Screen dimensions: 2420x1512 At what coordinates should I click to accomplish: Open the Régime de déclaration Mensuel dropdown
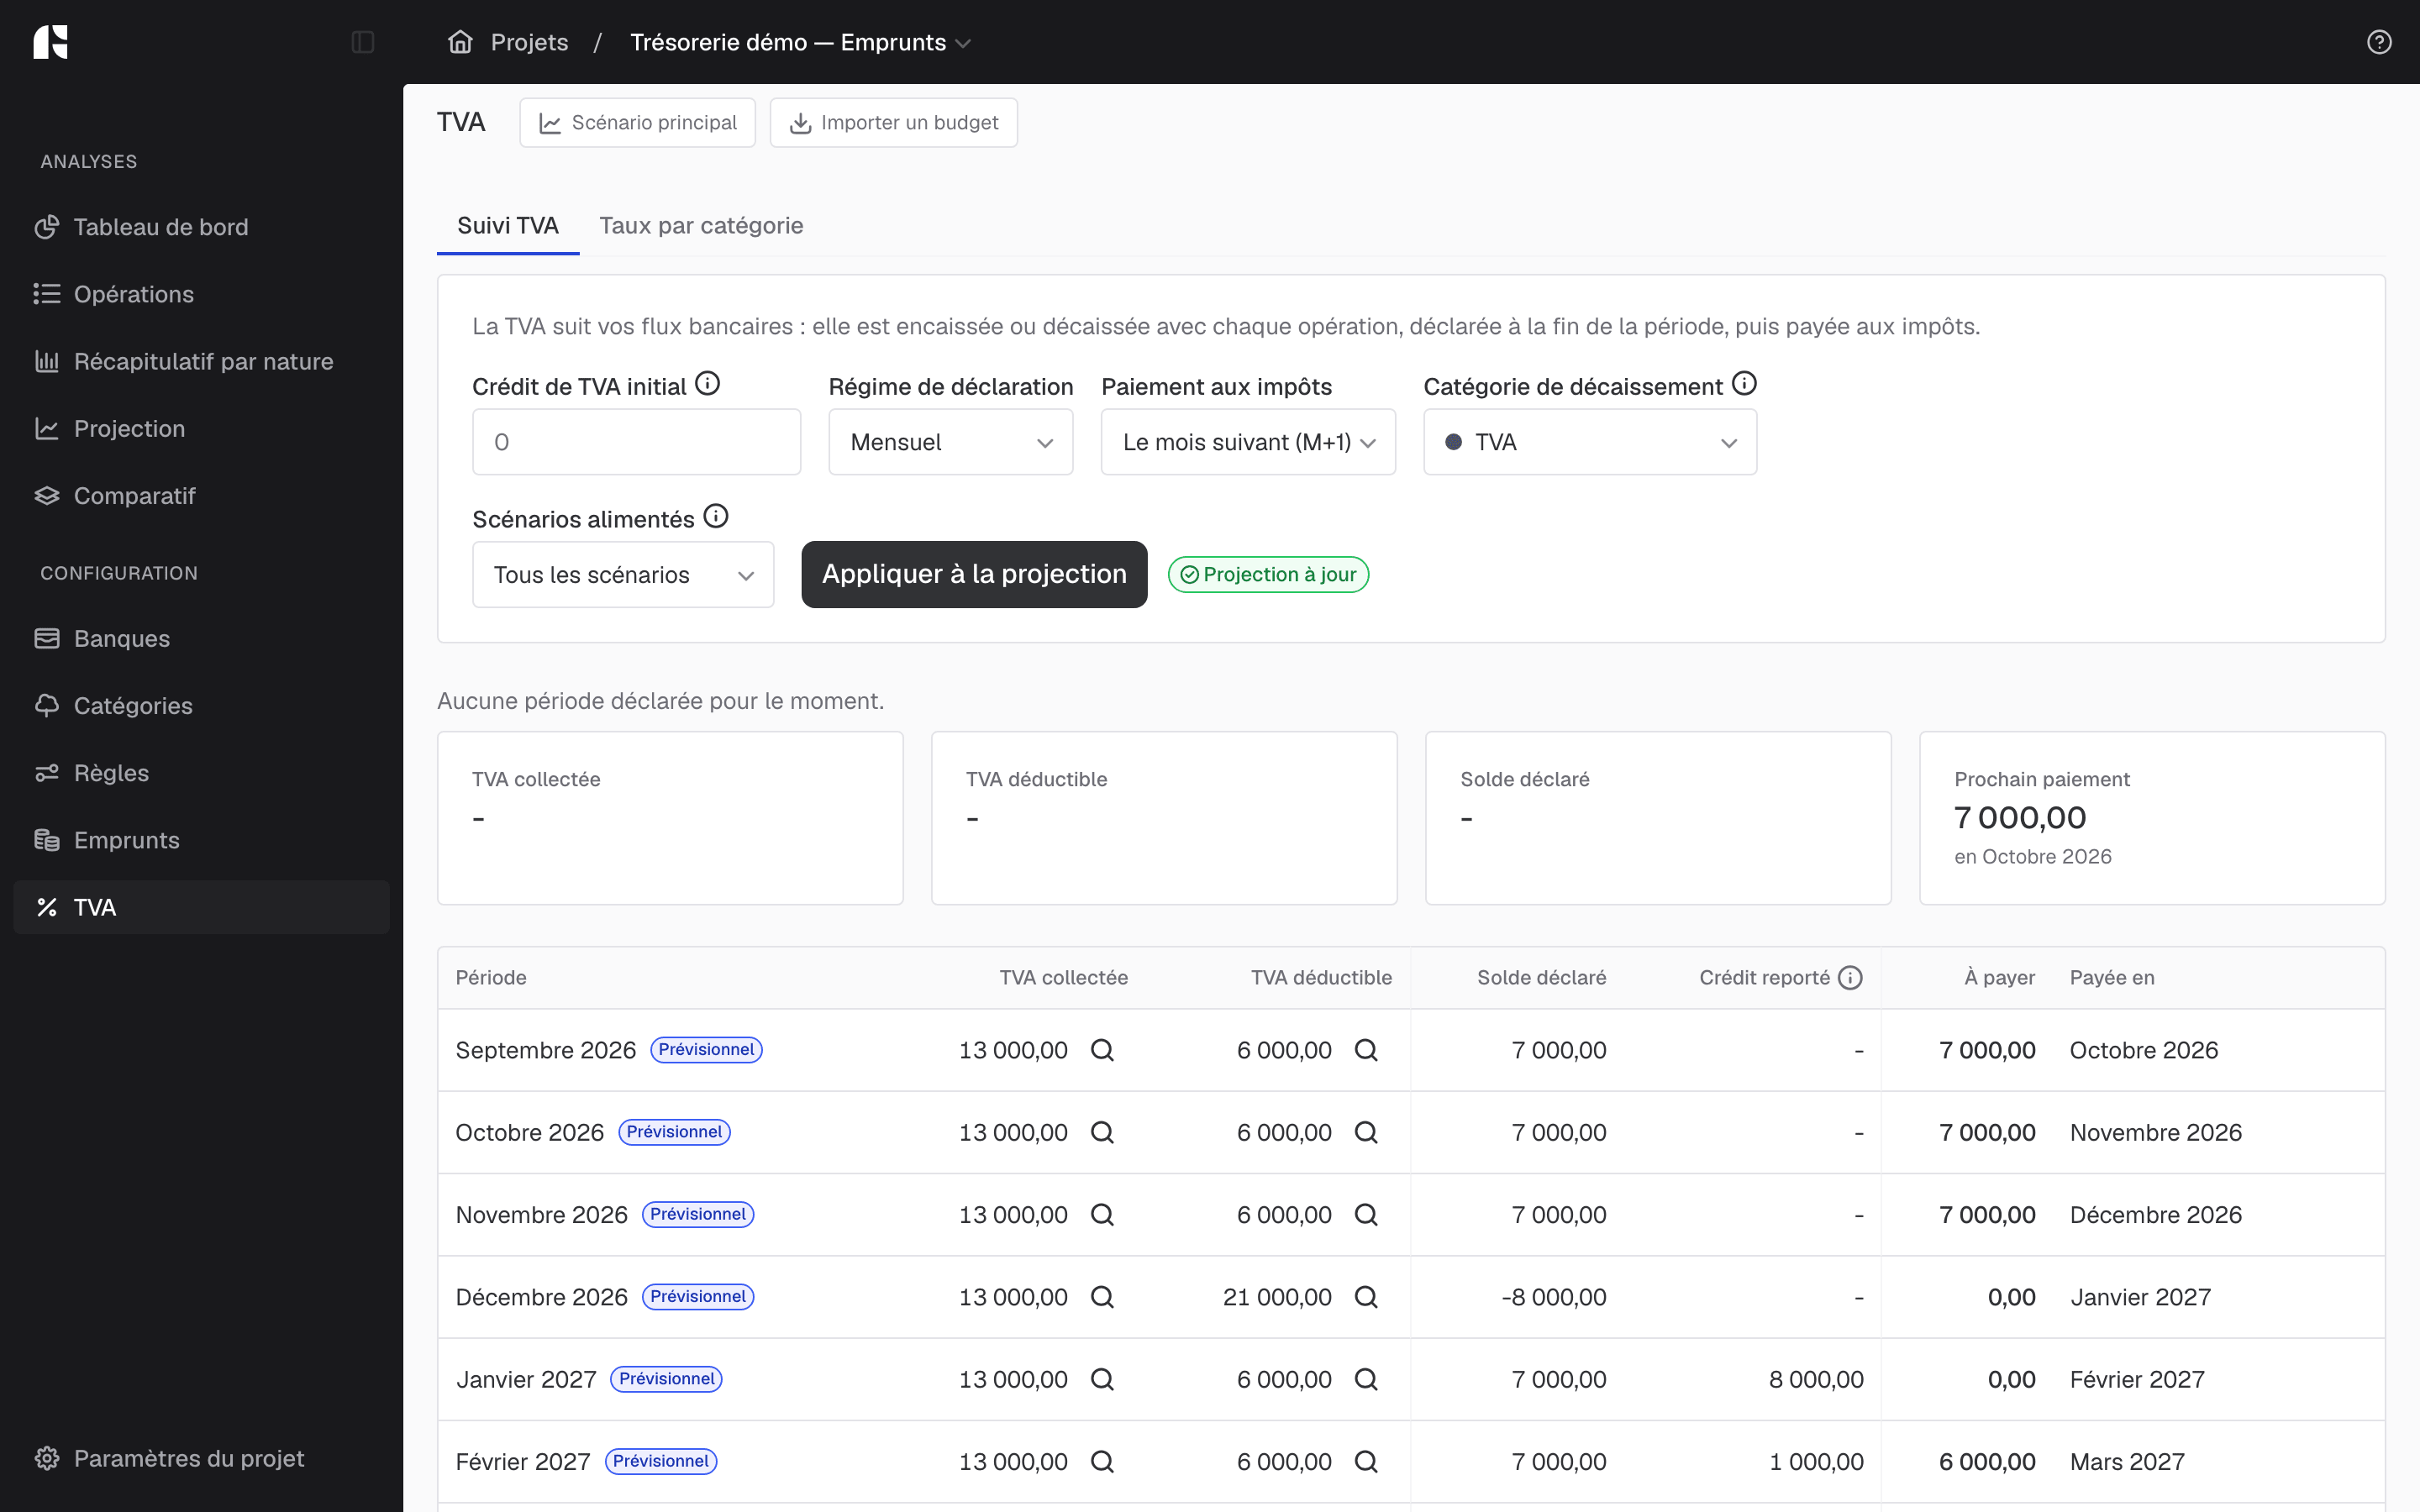950,442
